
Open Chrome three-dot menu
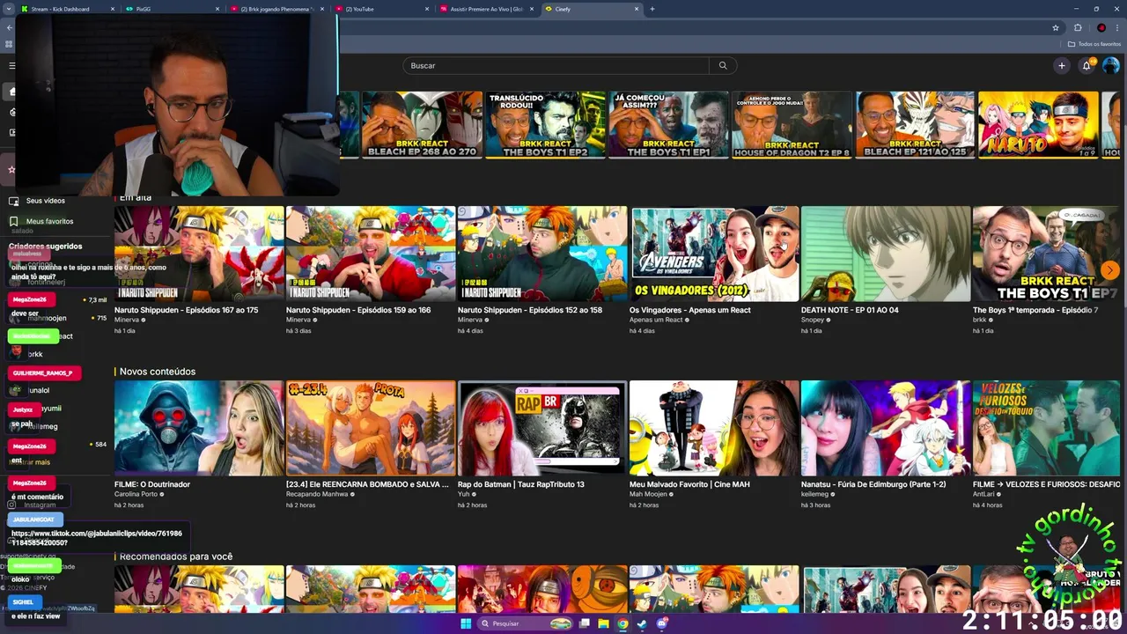click(1117, 27)
